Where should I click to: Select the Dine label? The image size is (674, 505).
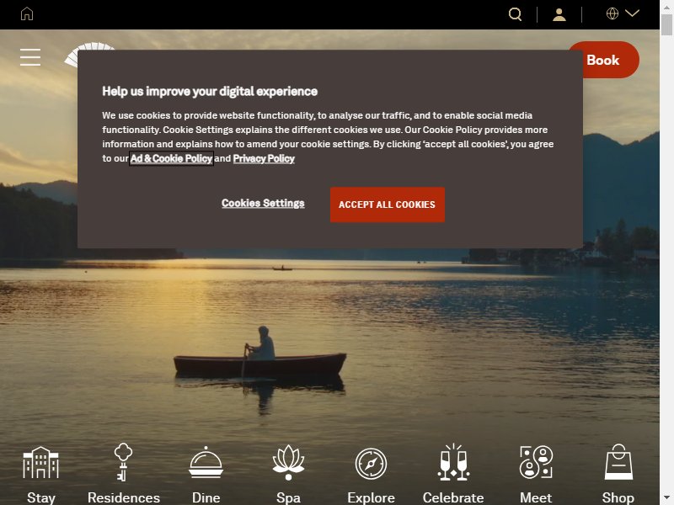[x=206, y=497]
